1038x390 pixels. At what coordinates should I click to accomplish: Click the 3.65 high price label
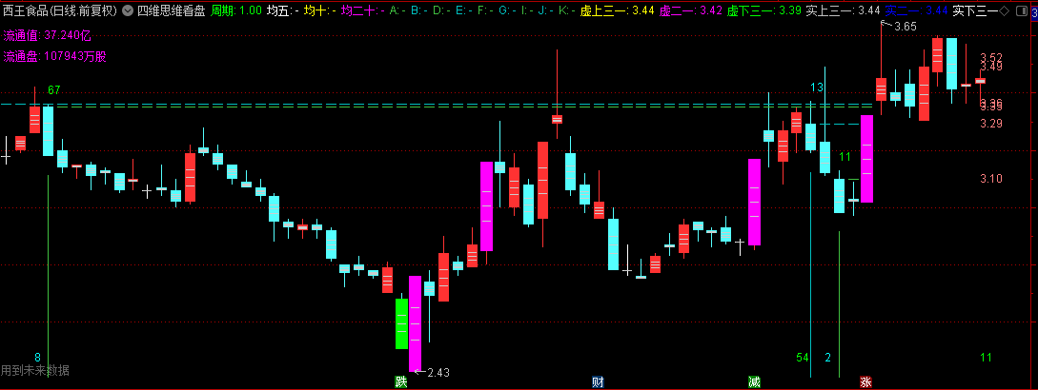905,27
